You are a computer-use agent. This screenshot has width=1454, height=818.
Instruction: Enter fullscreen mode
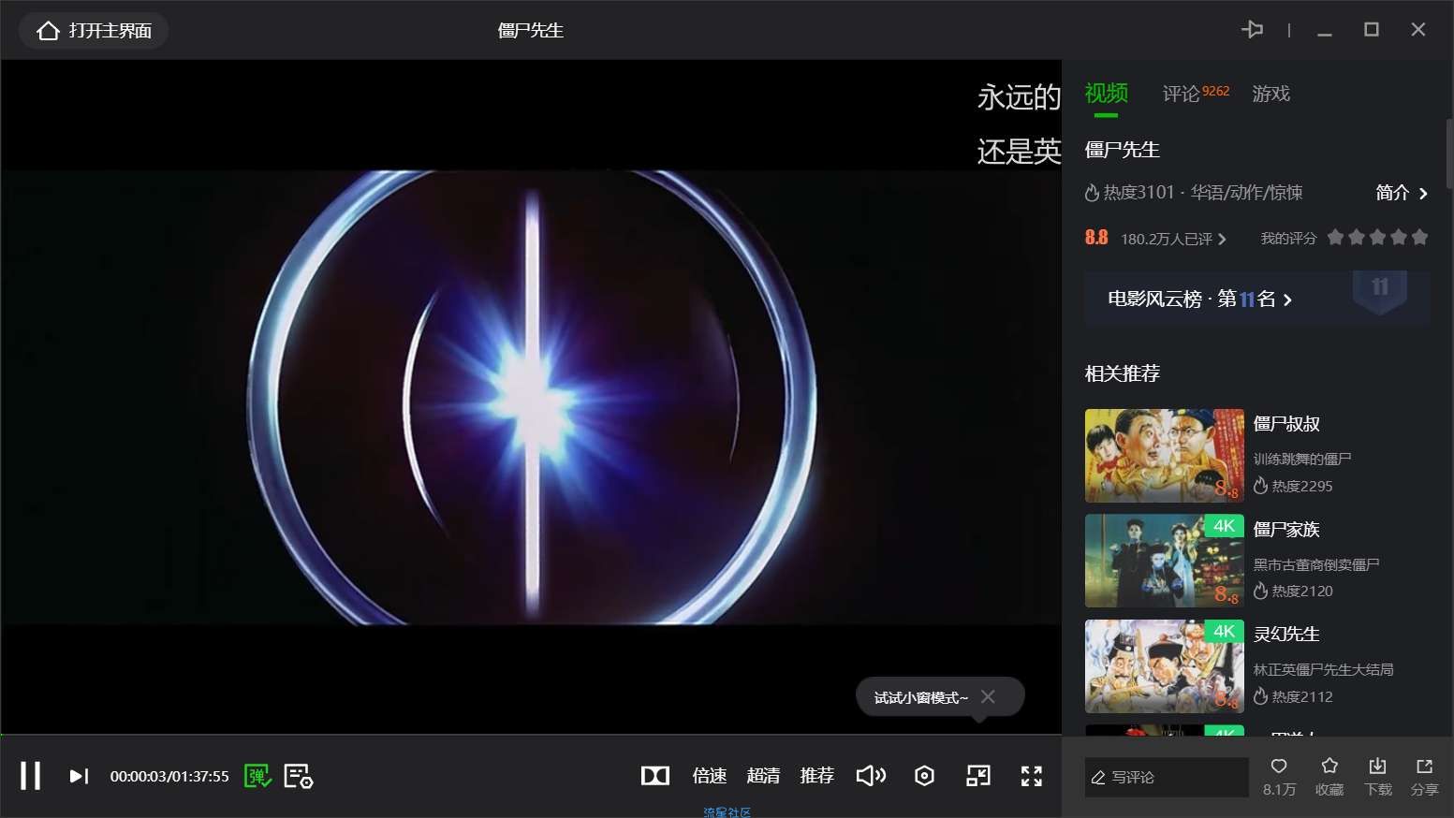pos(1032,776)
